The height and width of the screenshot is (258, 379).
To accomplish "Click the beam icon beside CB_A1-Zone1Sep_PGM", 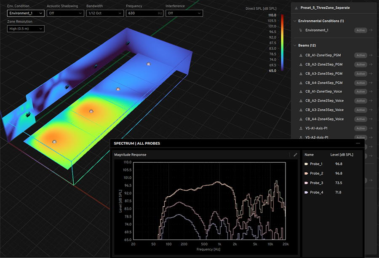I will tap(301, 55).
